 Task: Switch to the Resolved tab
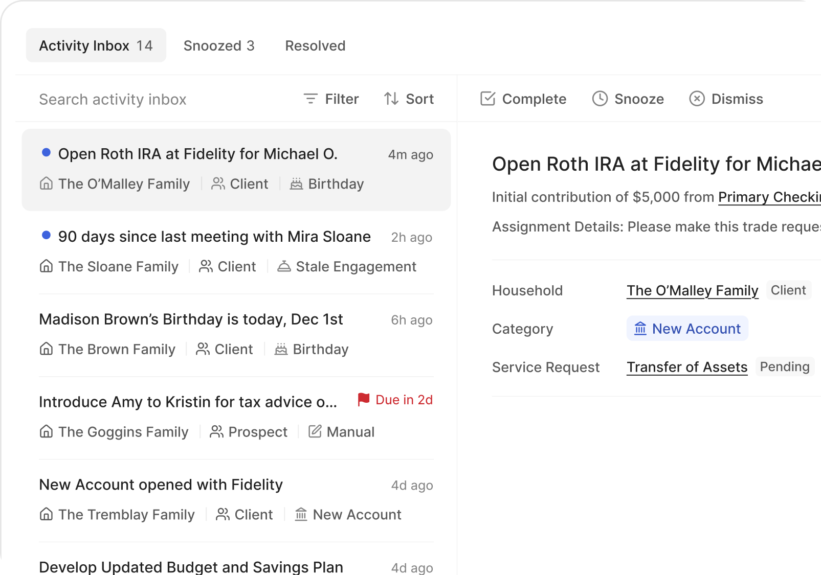coord(315,45)
